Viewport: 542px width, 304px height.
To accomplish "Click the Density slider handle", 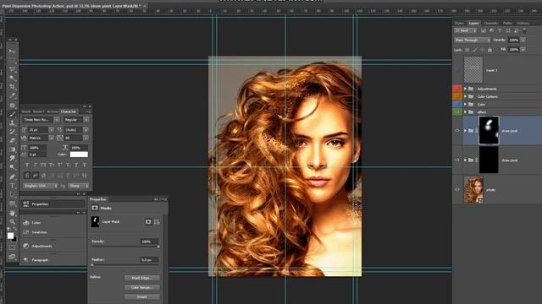I will click(x=158, y=247).
